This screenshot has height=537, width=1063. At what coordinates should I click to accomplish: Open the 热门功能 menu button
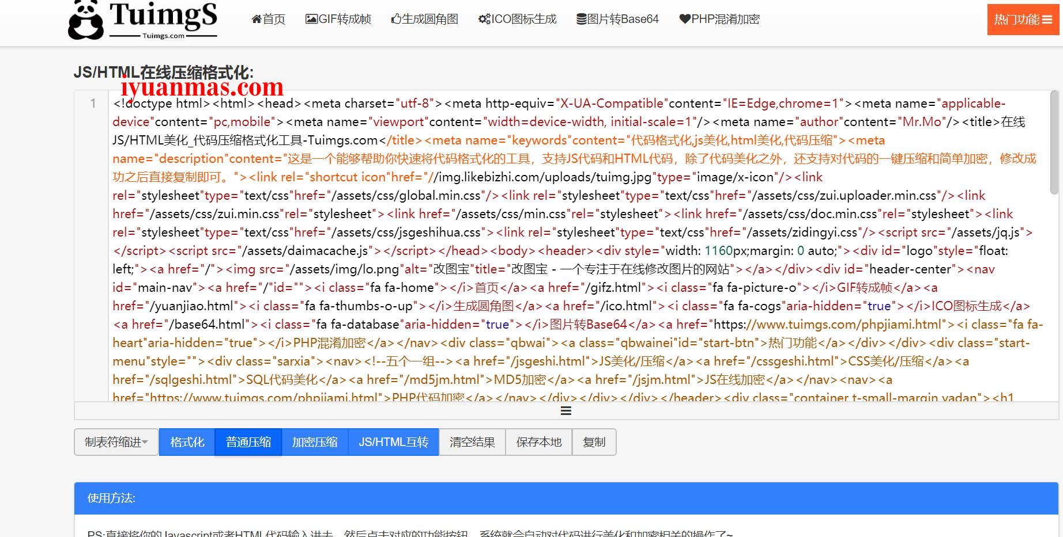point(1023,20)
